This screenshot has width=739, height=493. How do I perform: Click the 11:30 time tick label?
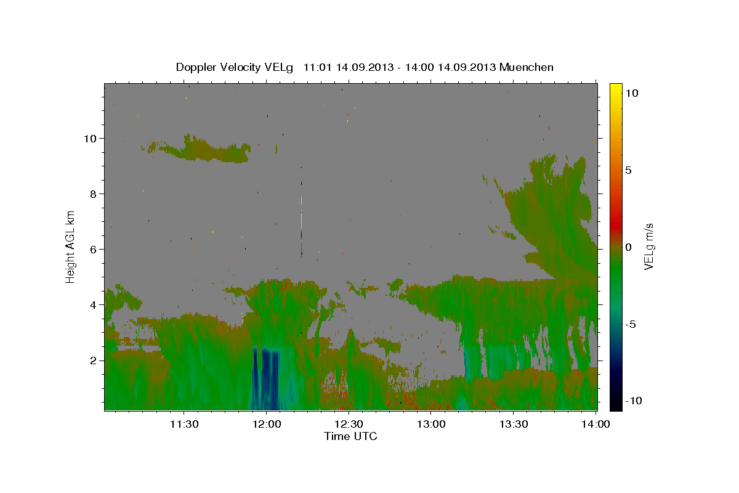tap(184, 424)
